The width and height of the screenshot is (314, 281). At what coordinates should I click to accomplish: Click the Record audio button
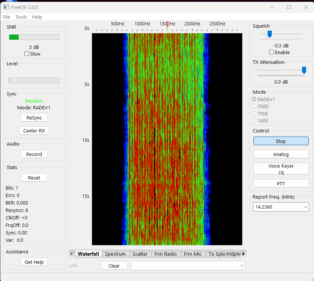click(x=34, y=154)
